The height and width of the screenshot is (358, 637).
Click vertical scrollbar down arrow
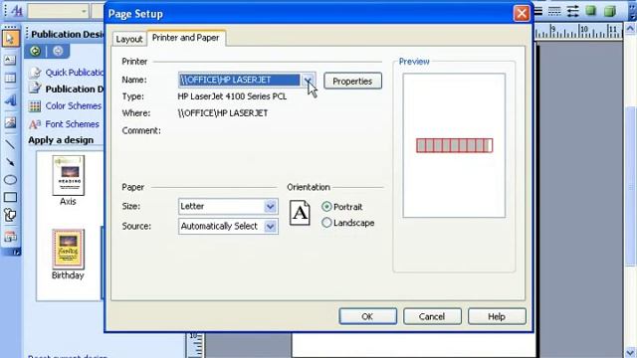point(630,352)
